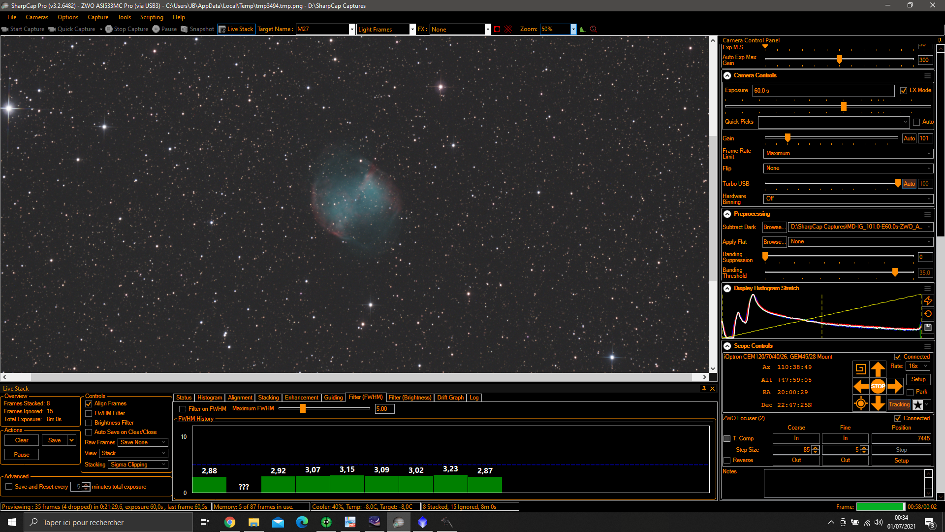The height and width of the screenshot is (532, 945).
Task: Click the red reticule overlay icon in toolbar
Action: click(x=508, y=29)
